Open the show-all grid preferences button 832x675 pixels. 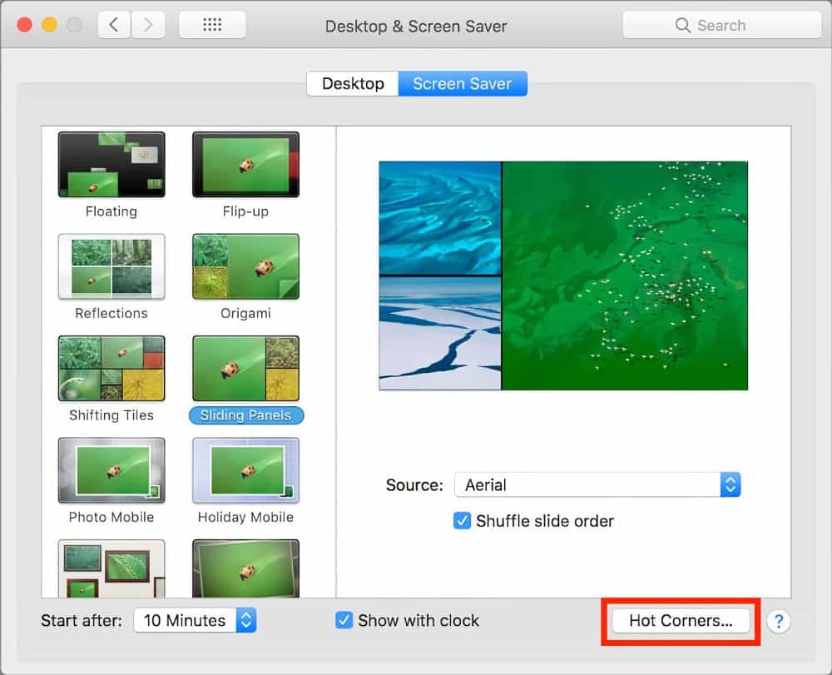212,25
